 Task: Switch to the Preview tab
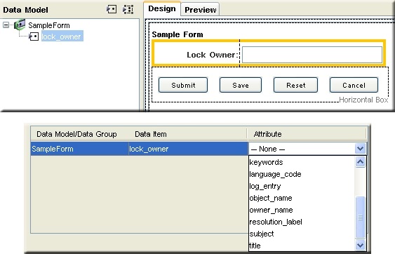pyautogui.click(x=200, y=10)
